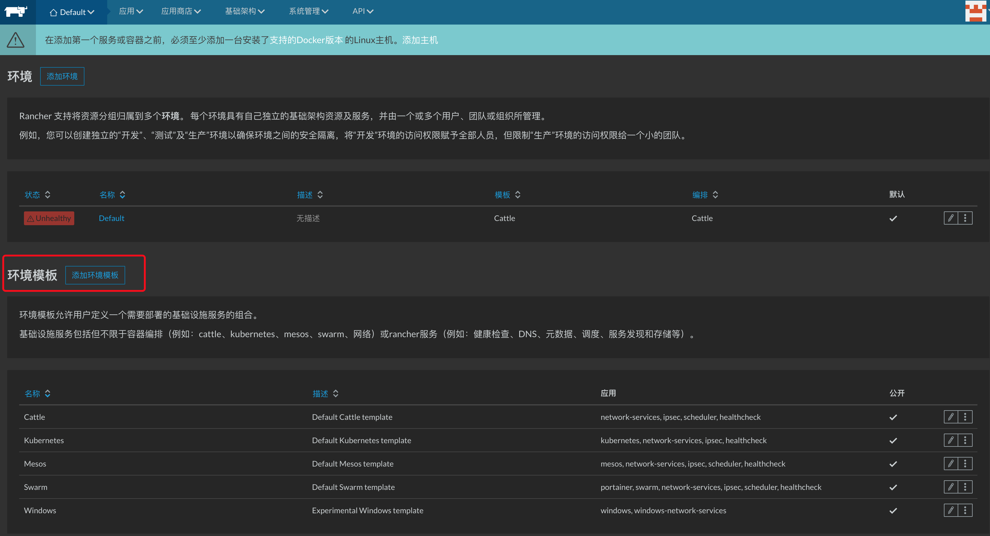
Task: Click the 添加环境 button
Action: click(62, 76)
